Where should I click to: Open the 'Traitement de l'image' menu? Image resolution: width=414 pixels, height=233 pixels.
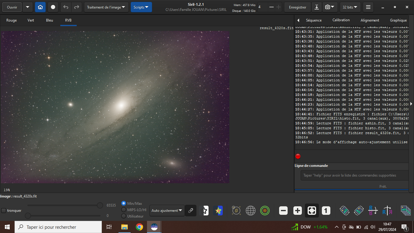(106, 7)
